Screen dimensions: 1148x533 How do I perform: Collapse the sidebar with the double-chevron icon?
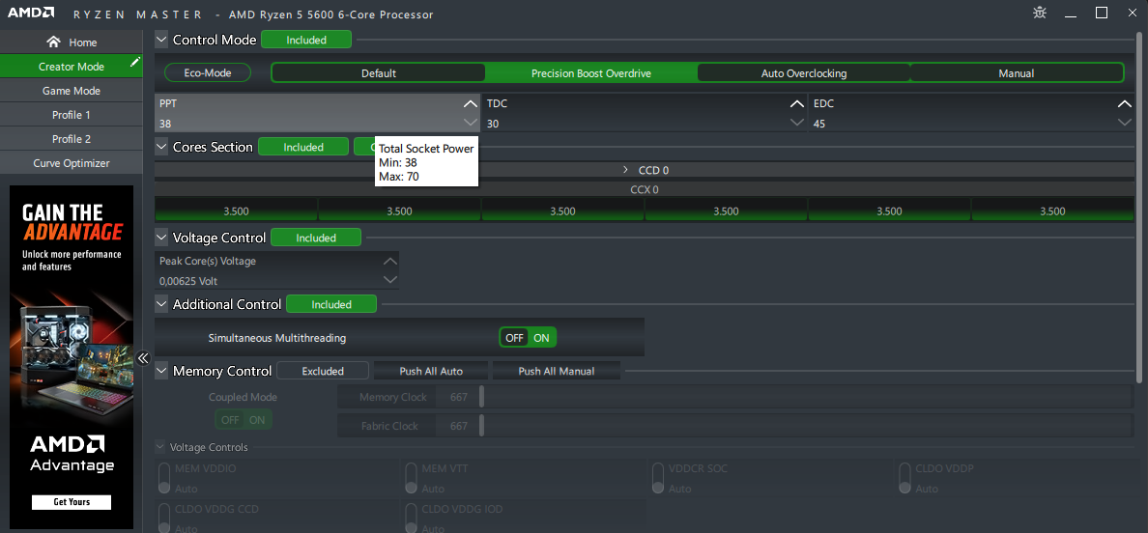coord(143,358)
